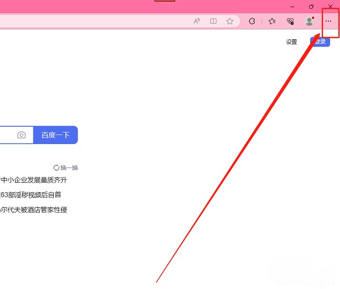Click the 百度一下 search button
The width and height of the screenshot is (340, 289).
point(55,135)
